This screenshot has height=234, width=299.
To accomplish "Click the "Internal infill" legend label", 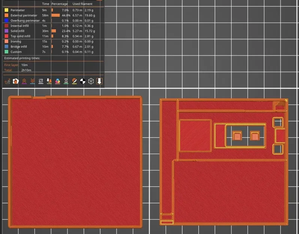I will coord(19,26).
